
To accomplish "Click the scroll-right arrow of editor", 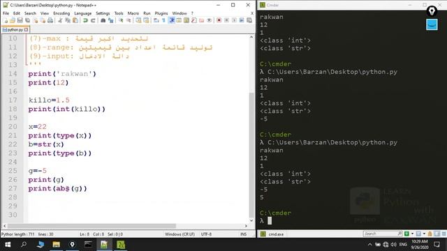I will [246, 226].
